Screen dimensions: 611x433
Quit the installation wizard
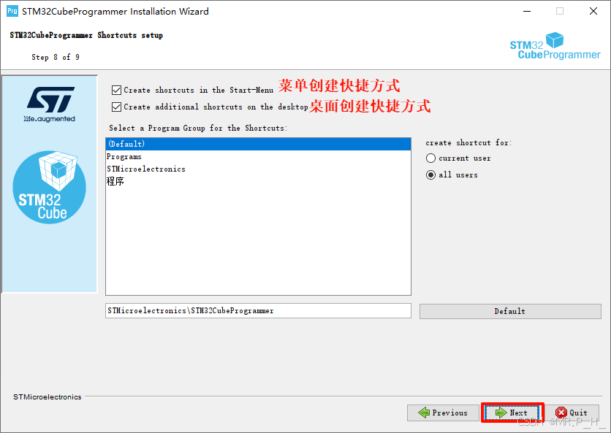click(x=572, y=413)
